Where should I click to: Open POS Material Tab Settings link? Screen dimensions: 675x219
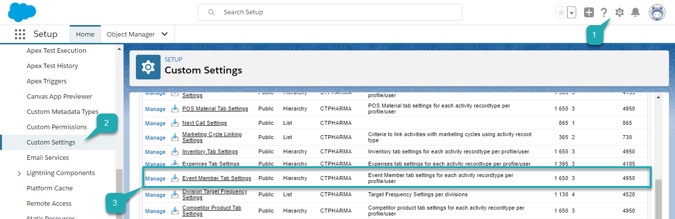pyautogui.click(x=215, y=109)
